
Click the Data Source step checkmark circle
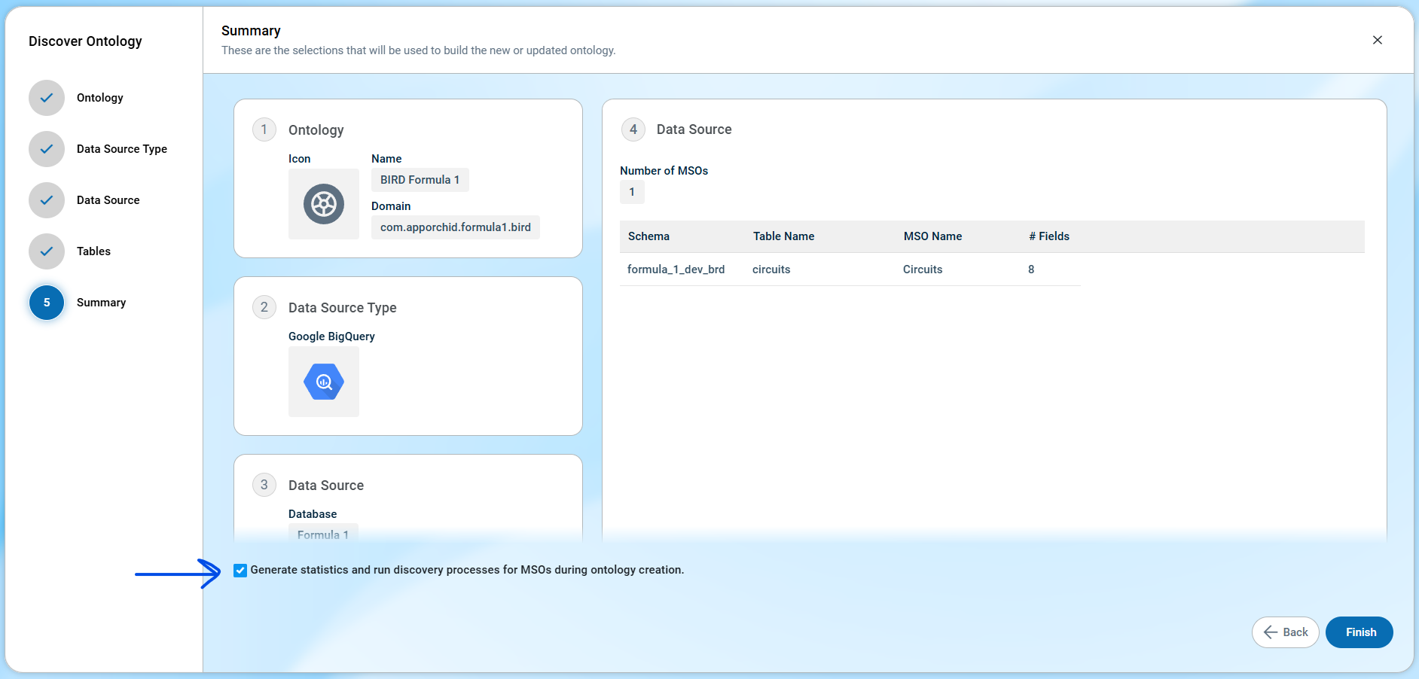47,200
